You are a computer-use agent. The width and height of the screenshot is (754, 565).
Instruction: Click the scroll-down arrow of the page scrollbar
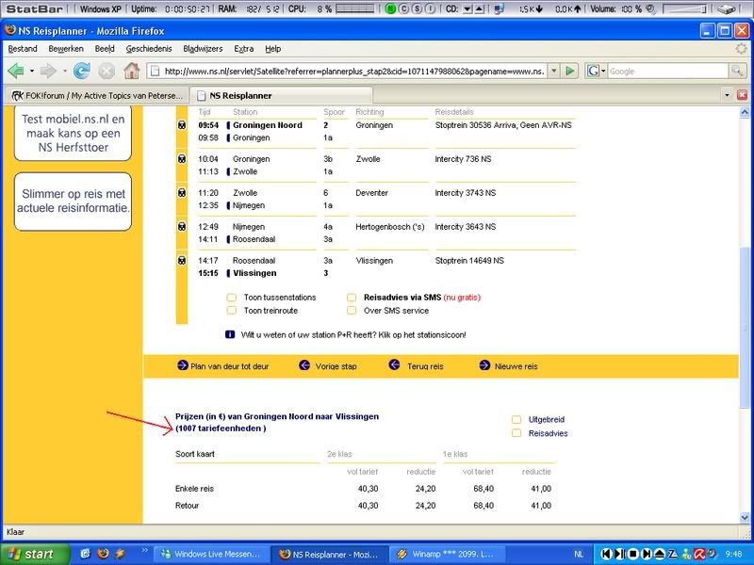(x=745, y=518)
